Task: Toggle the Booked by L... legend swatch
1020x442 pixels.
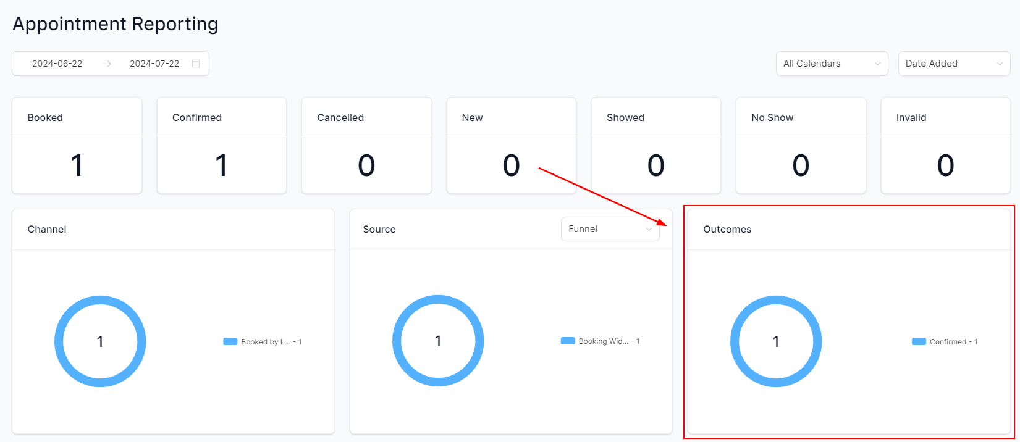Action: (x=230, y=341)
